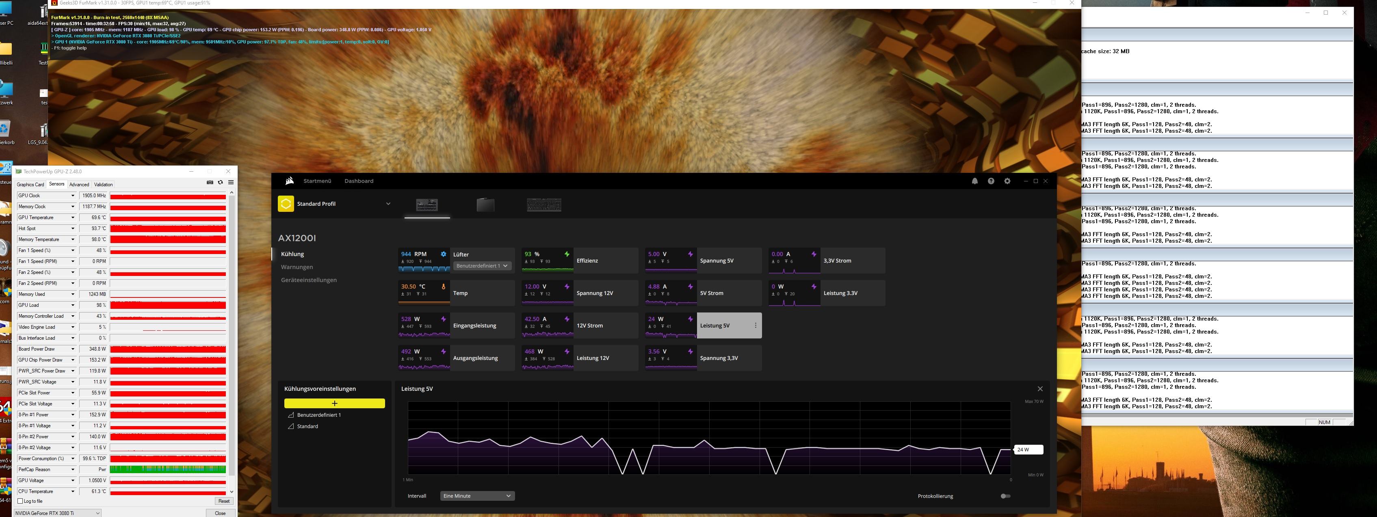Viewport: 1377px width, 517px height.
Task: Click the GPU-Z screenshot camera icon
Action: click(210, 183)
